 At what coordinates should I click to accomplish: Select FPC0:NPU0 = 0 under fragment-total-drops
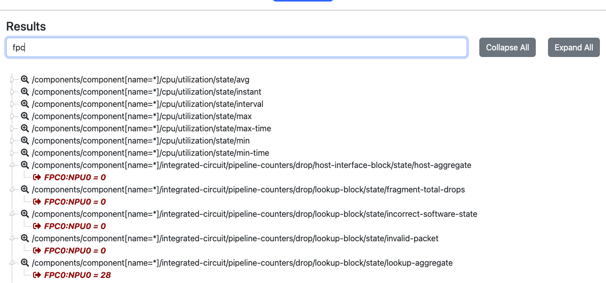(75, 202)
